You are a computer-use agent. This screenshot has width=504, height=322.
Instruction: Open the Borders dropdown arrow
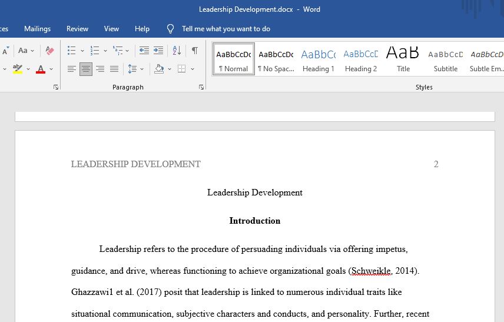click(193, 69)
